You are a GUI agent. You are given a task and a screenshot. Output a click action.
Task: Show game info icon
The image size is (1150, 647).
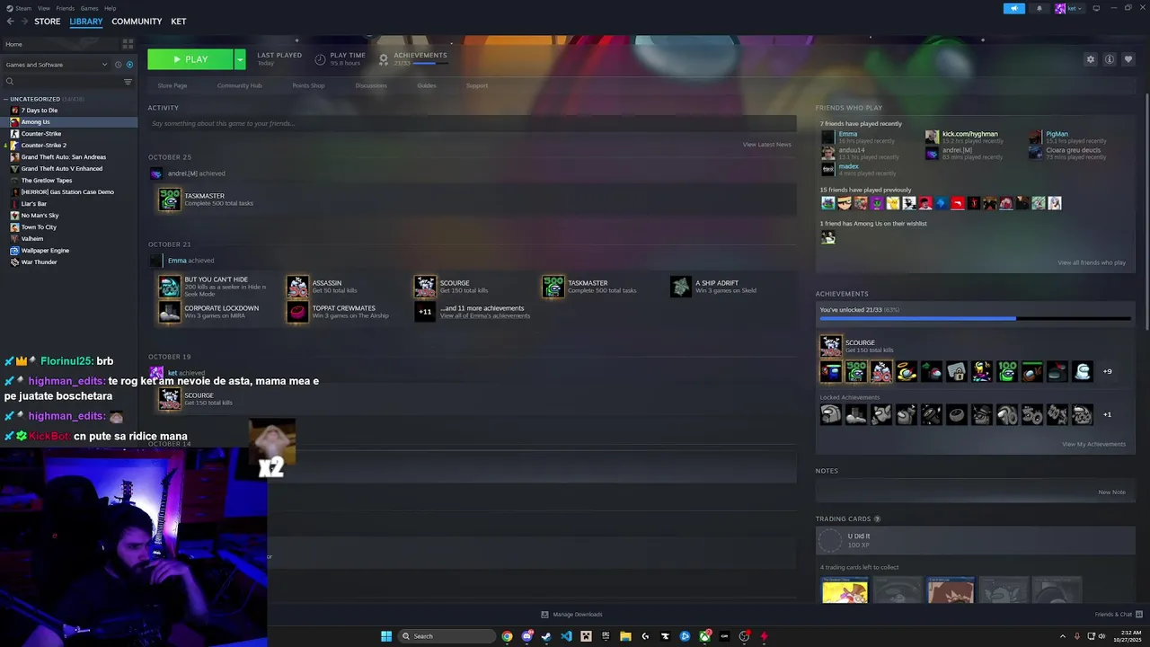point(1110,59)
